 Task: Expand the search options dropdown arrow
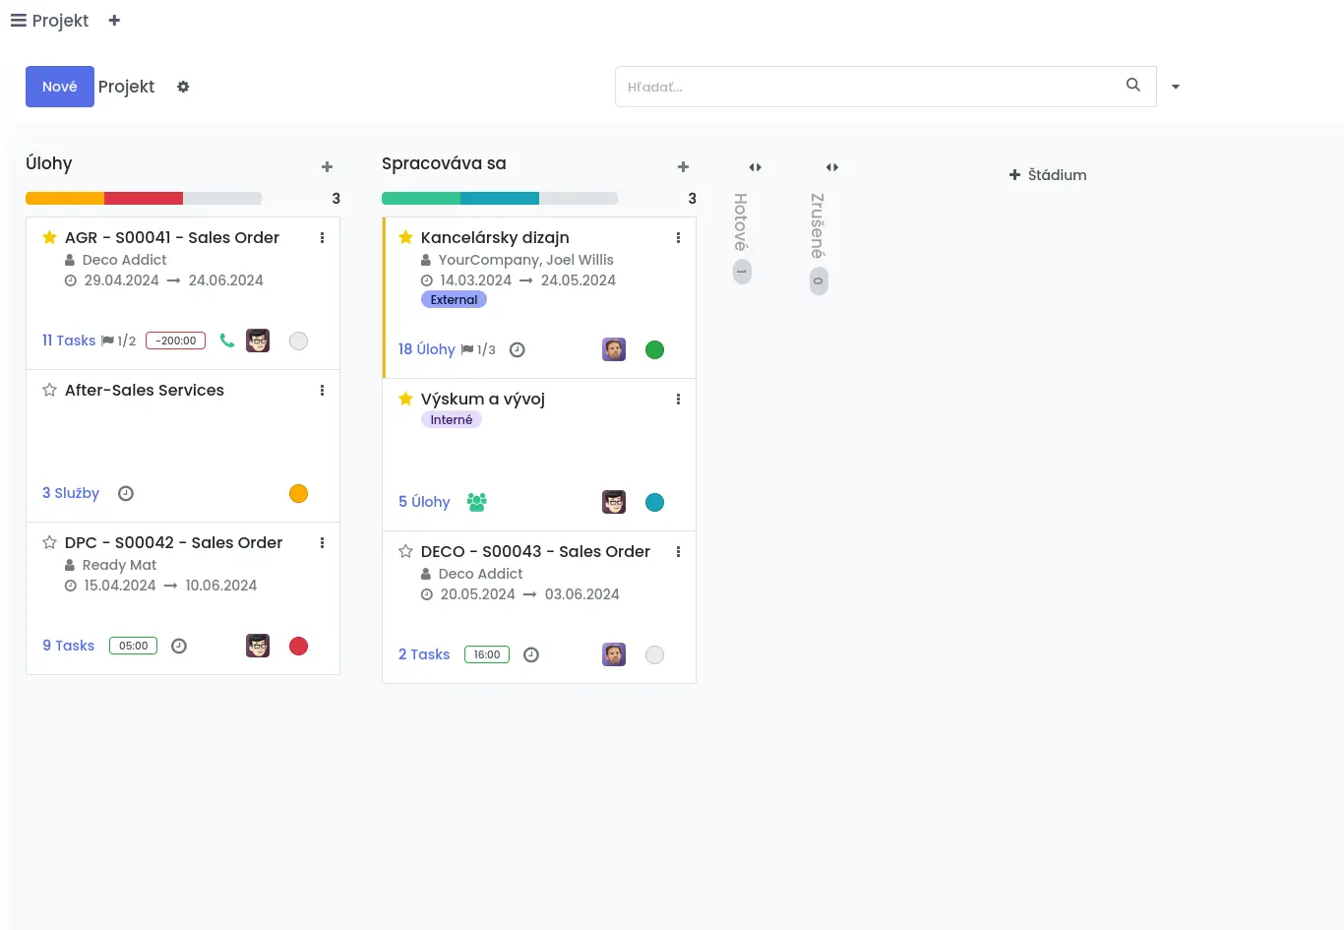(1176, 87)
